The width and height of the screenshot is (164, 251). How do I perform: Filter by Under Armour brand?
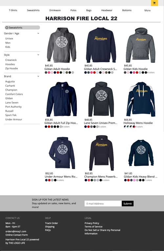point(13,119)
